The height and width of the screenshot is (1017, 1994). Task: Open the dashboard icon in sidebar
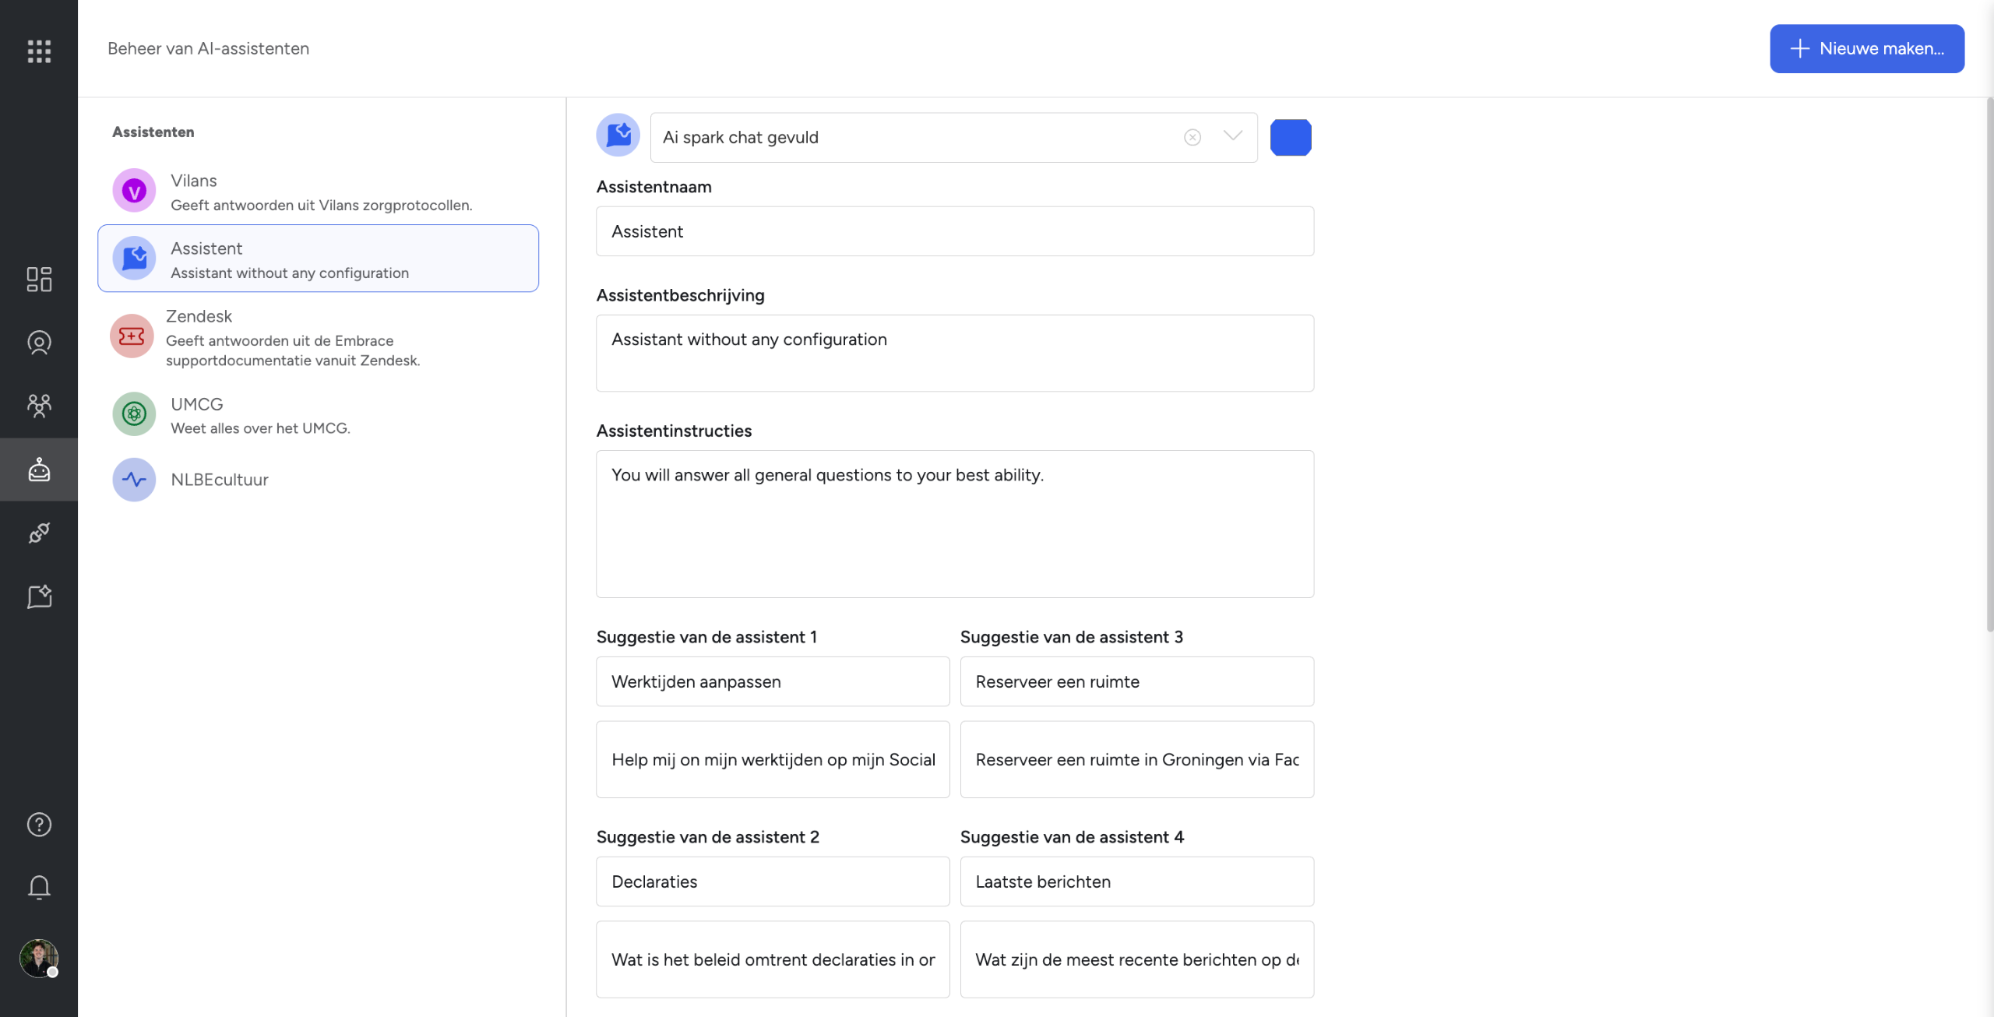tap(39, 279)
